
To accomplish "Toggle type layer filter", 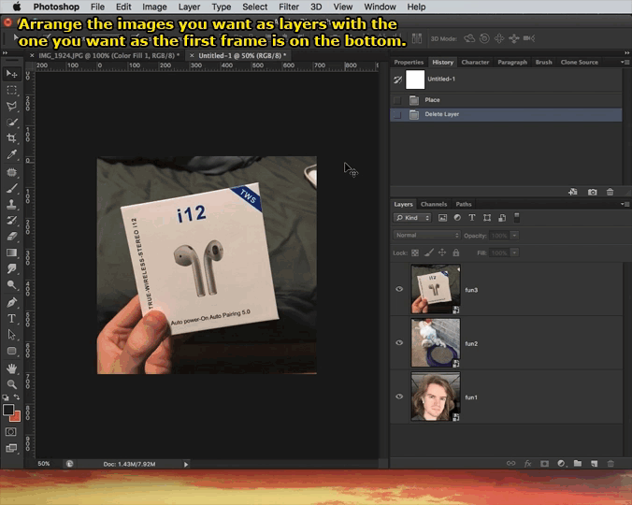I will coord(472,218).
